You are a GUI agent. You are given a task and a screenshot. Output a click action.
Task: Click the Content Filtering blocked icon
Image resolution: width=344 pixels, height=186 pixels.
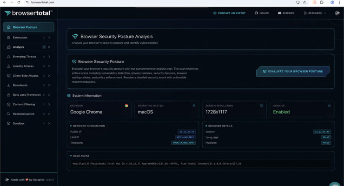[8, 104]
